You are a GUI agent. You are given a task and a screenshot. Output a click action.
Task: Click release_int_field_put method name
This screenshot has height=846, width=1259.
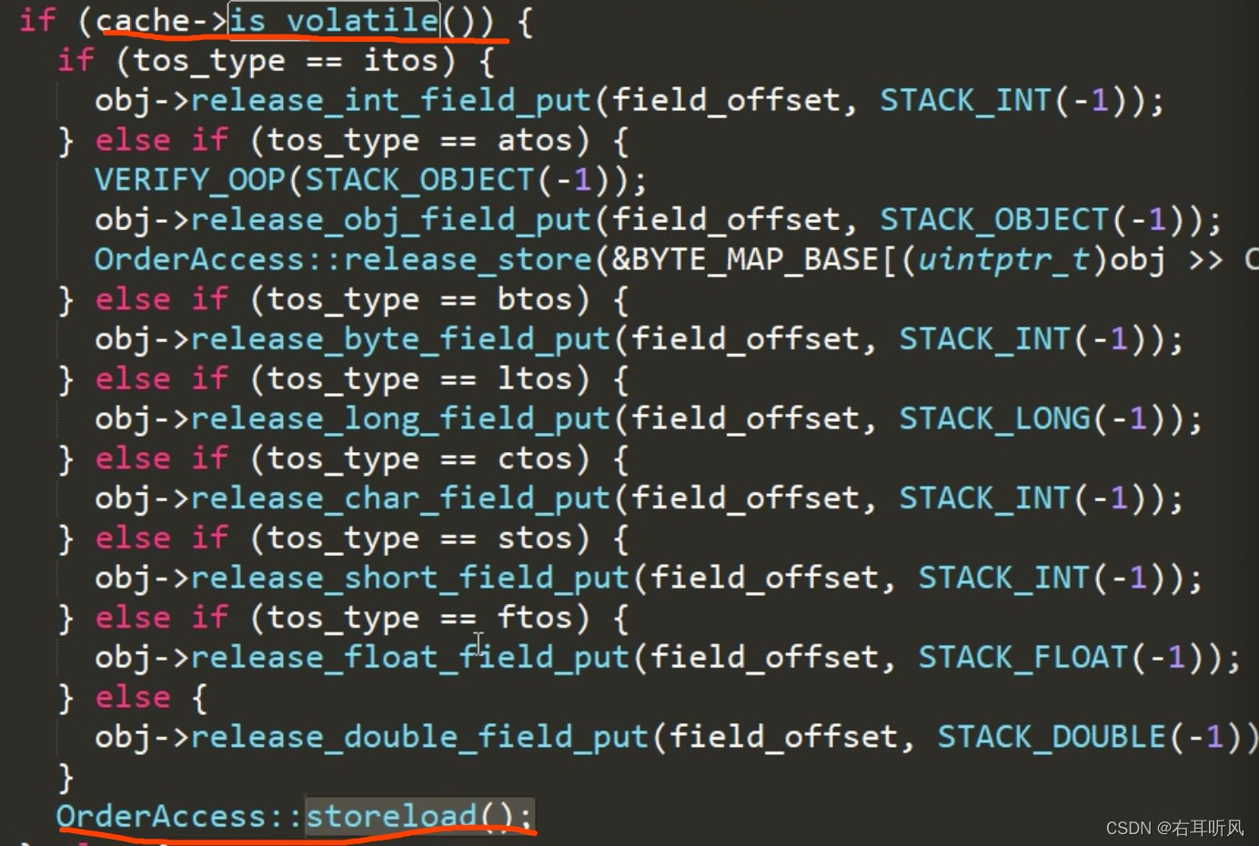click(391, 101)
